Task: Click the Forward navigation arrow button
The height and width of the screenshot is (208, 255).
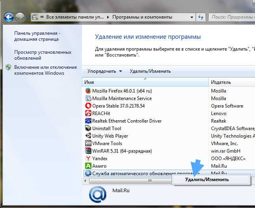Action: point(20,17)
